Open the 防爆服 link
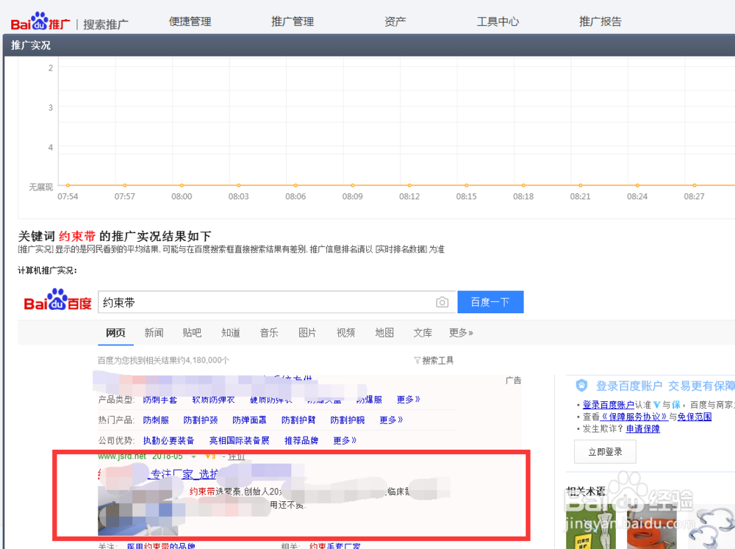Image resolution: width=735 pixels, height=549 pixels. [x=369, y=400]
